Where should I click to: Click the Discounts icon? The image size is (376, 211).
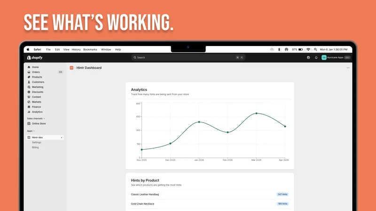click(x=29, y=92)
